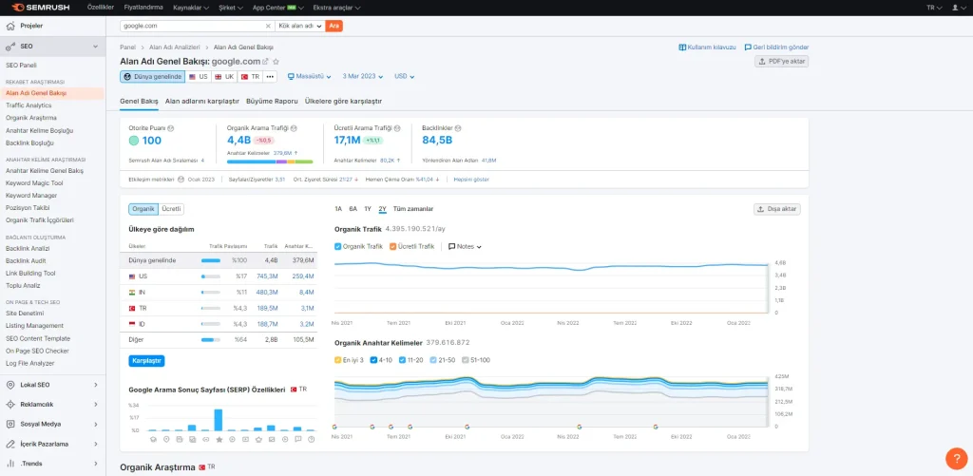This screenshot has height=476, width=973.
Task: Collapse the SEO sidebar section
Action: coord(96,47)
